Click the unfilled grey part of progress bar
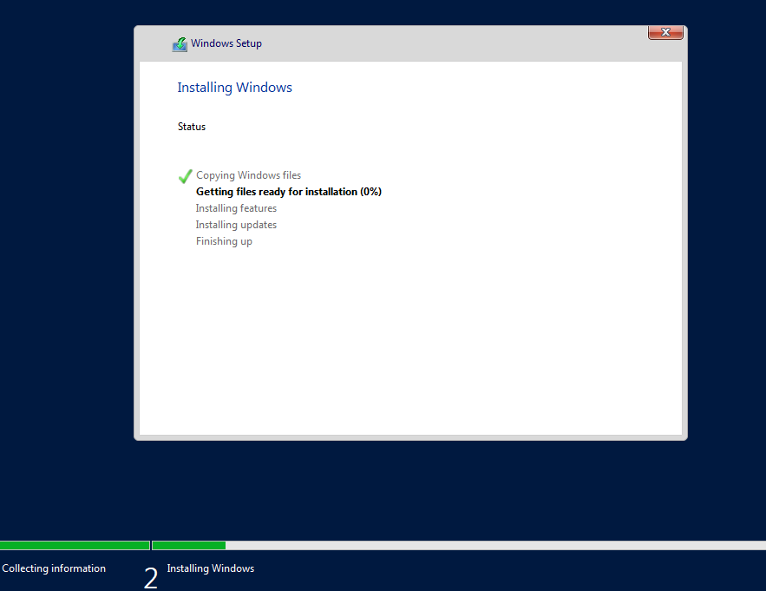Screen dimensions: 766x591 [x=494, y=545]
